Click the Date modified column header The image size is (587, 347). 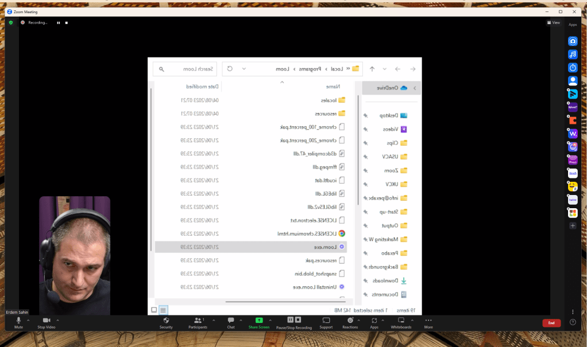[x=202, y=87]
